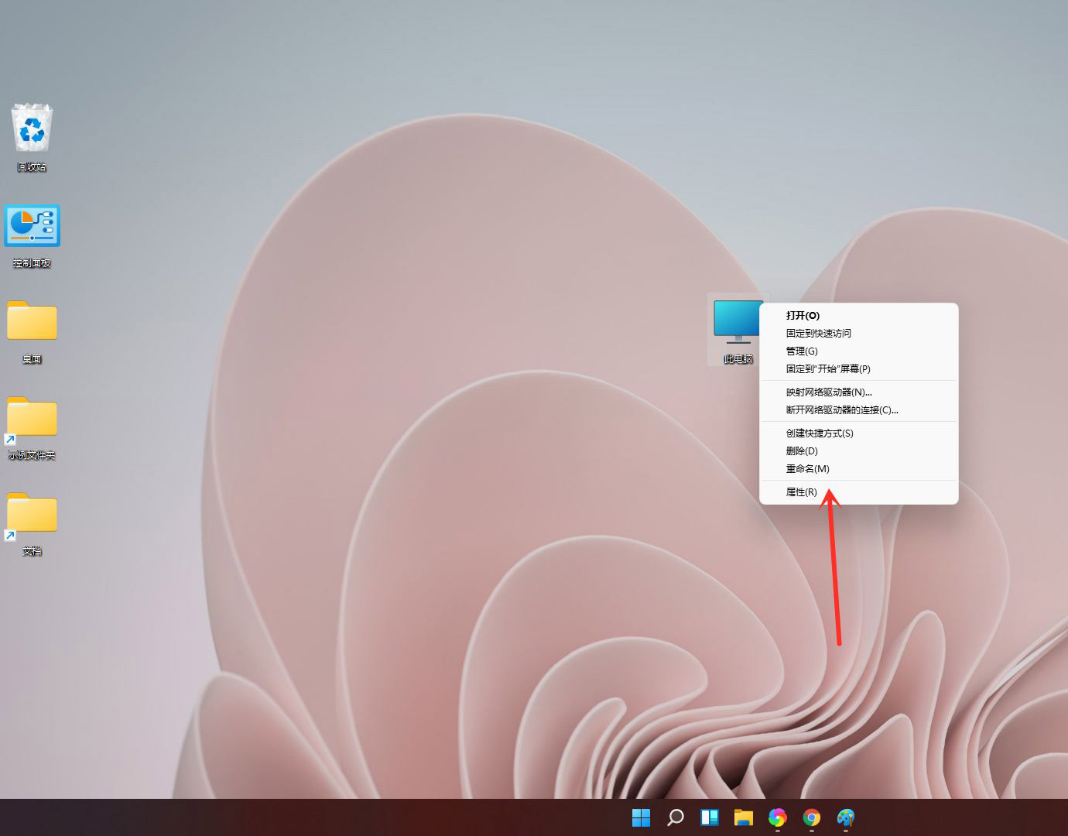Open Task View on the taskbar
Screen dimensions: 1068x836
pos(709,817)
